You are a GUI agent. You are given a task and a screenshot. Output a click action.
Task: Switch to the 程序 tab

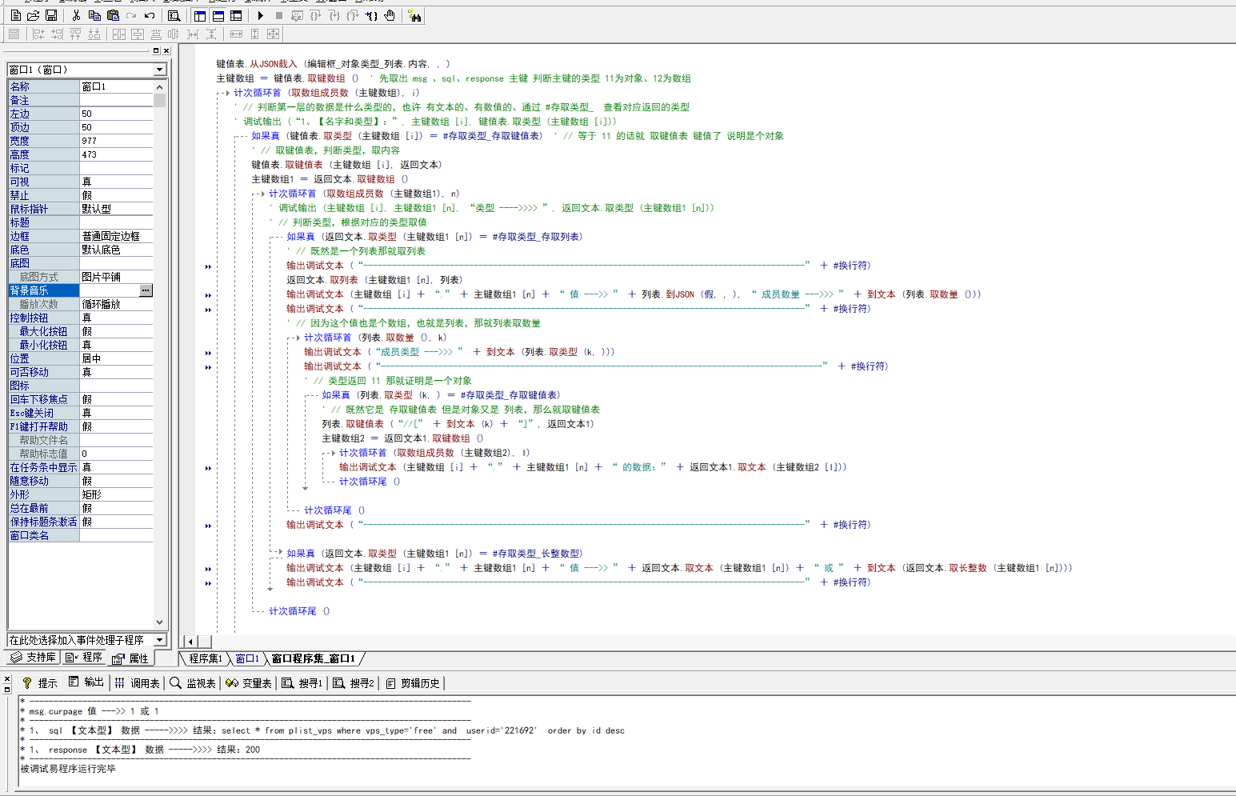click(x=85, y=658)
